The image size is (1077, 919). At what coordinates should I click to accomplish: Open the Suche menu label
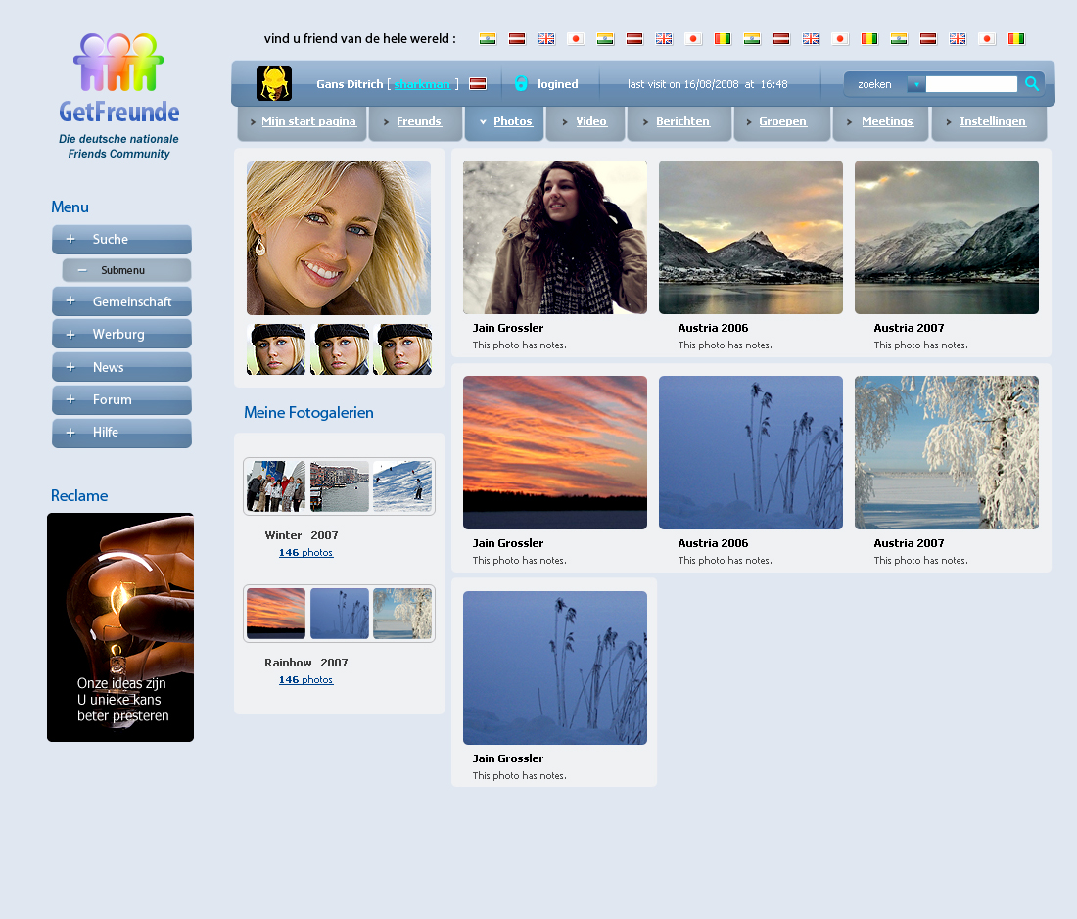[111, 239]
